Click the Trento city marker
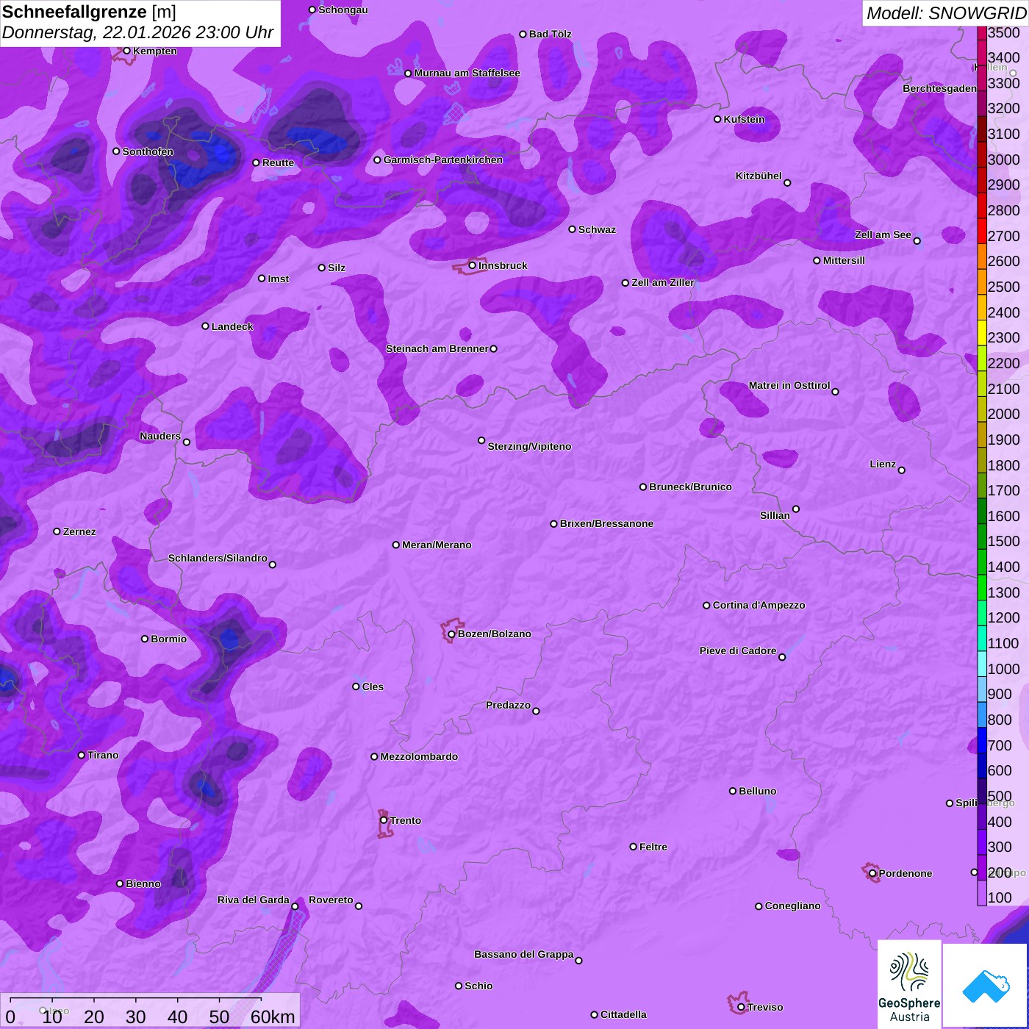Screen dimensions: 1029x1029 pos(384,820)
